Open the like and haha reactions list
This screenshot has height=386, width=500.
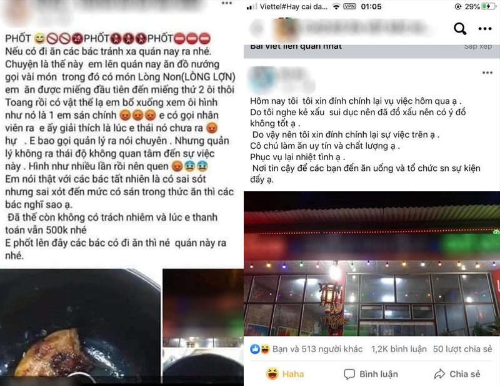coord(260,349)
